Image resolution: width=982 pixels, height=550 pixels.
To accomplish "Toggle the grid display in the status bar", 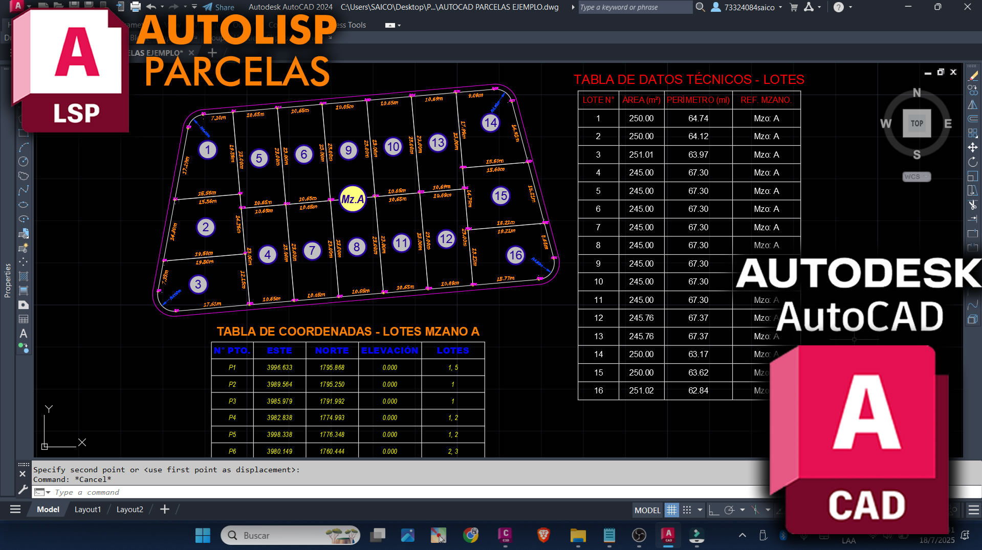I will (672, 510).
